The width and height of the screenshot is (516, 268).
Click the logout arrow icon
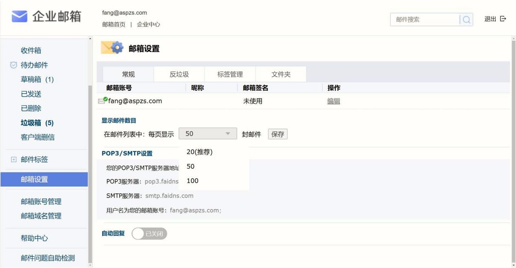(503, 19)
